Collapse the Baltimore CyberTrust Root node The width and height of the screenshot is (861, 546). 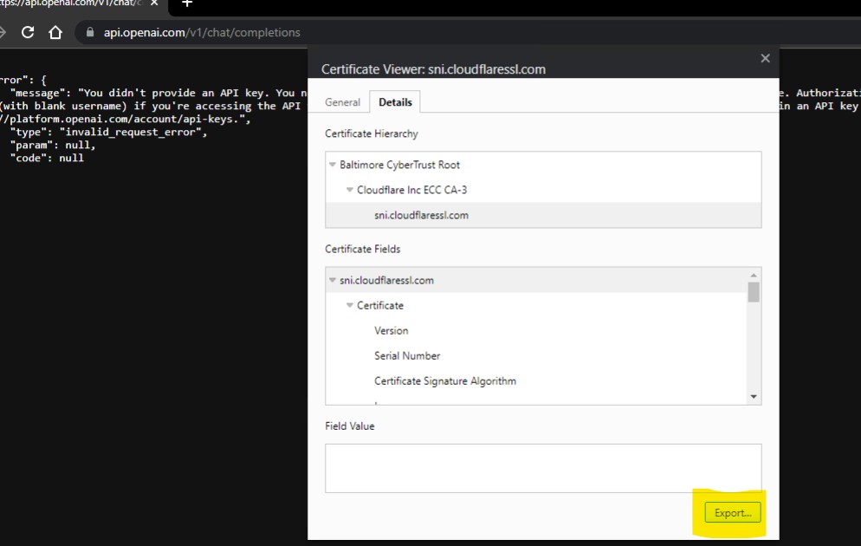point(333,165)
